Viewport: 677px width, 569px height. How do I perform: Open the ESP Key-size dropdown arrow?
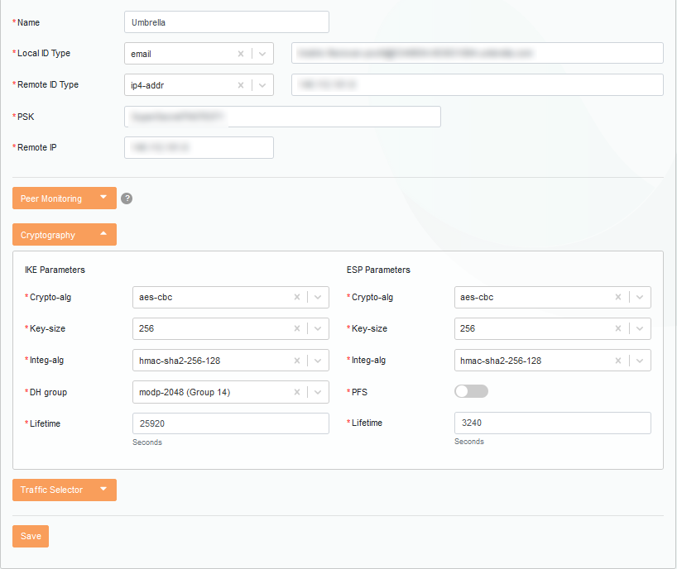coord(640,328)
